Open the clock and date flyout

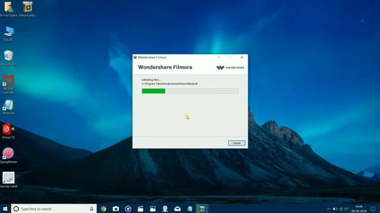(359, 209)
